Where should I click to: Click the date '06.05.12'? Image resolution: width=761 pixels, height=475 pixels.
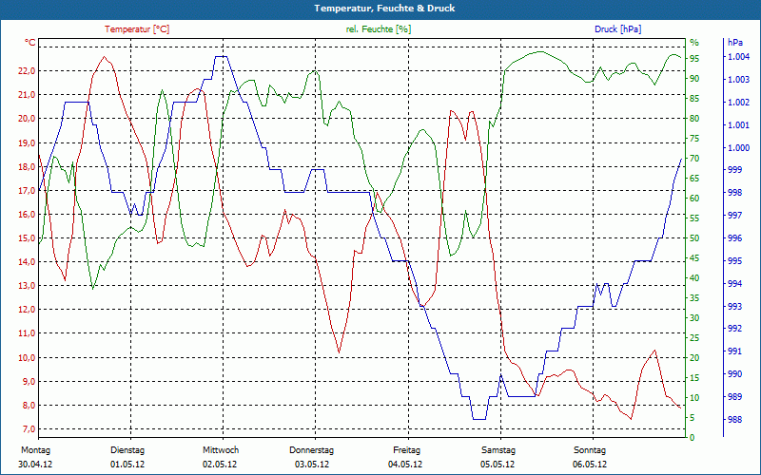click(x=590, y=465)
